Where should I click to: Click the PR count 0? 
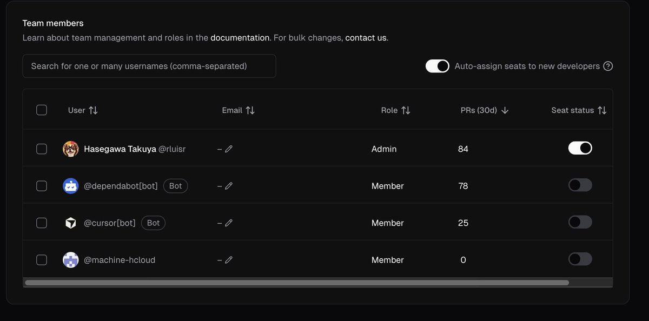coord(463,260)
